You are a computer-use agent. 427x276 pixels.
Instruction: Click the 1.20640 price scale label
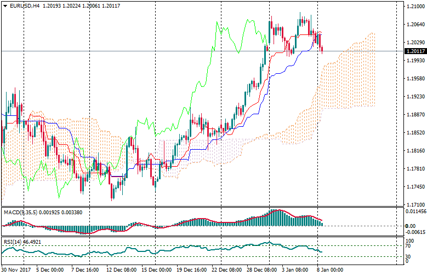pos(414,25)
